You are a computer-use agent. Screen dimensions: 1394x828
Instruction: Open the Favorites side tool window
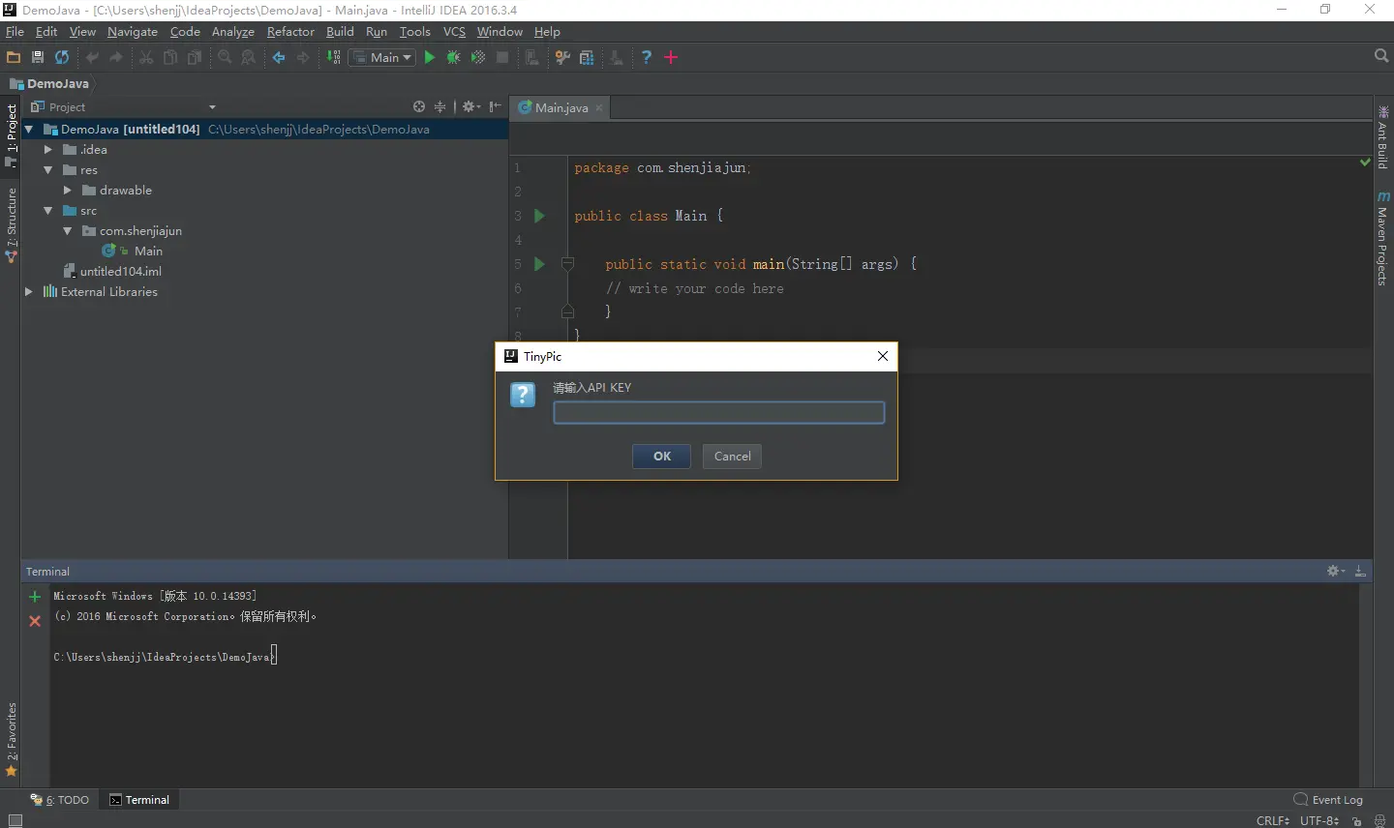(x=11, y=739)
